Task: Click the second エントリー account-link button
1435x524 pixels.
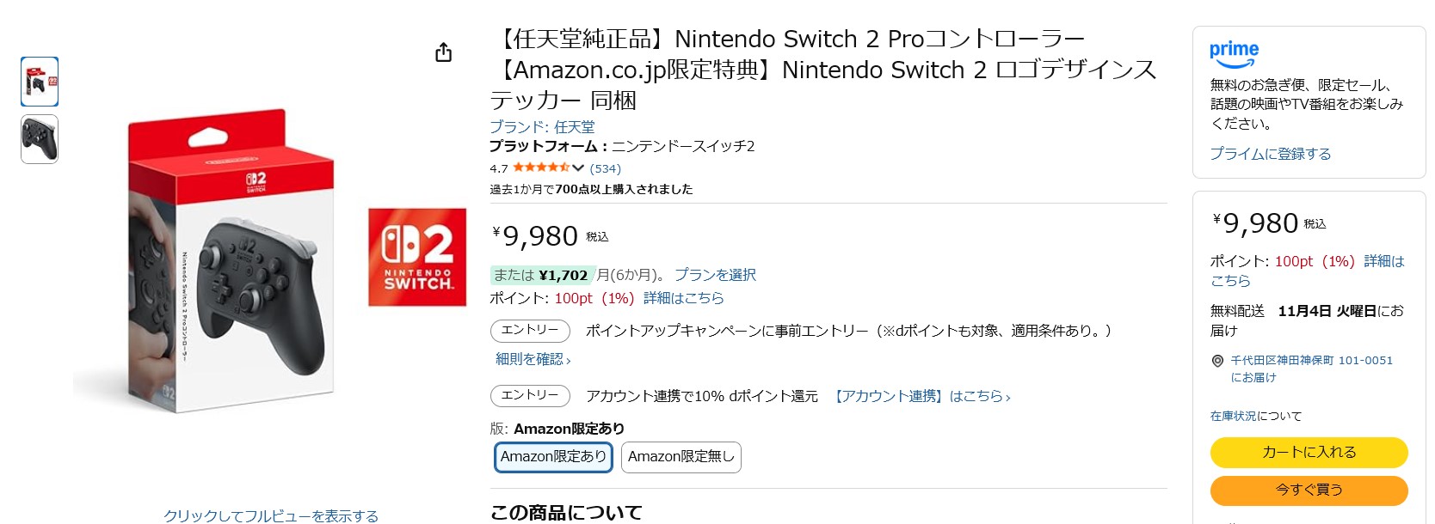Action: tap(530, 395)
